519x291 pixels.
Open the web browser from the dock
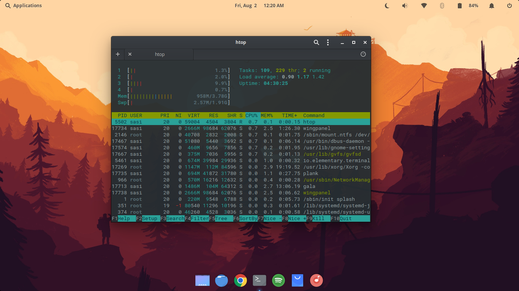click(x=222, y=280)
